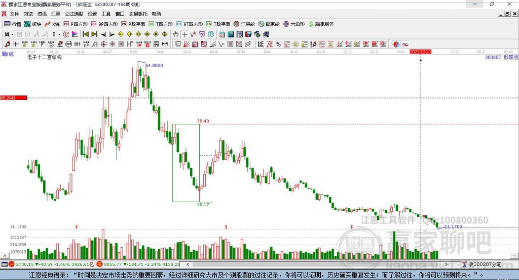Click the save floppy disk icon

coord(248,34)
